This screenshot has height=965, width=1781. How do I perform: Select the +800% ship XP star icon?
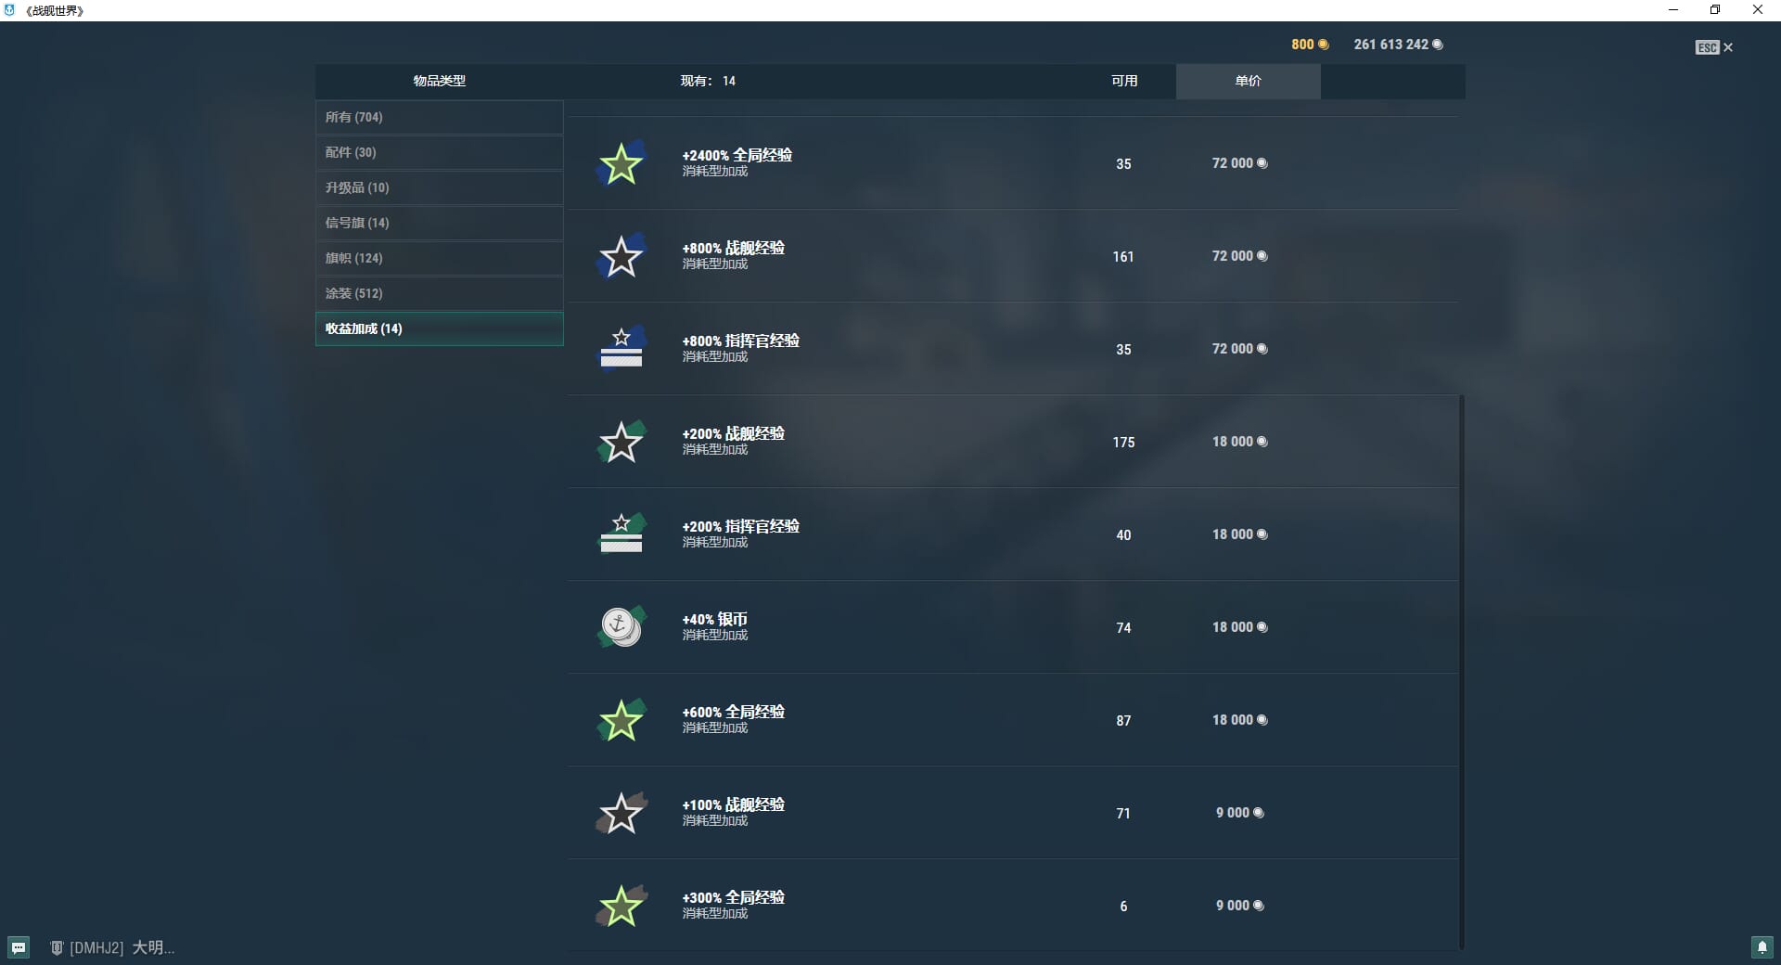[x=621, y=257]
